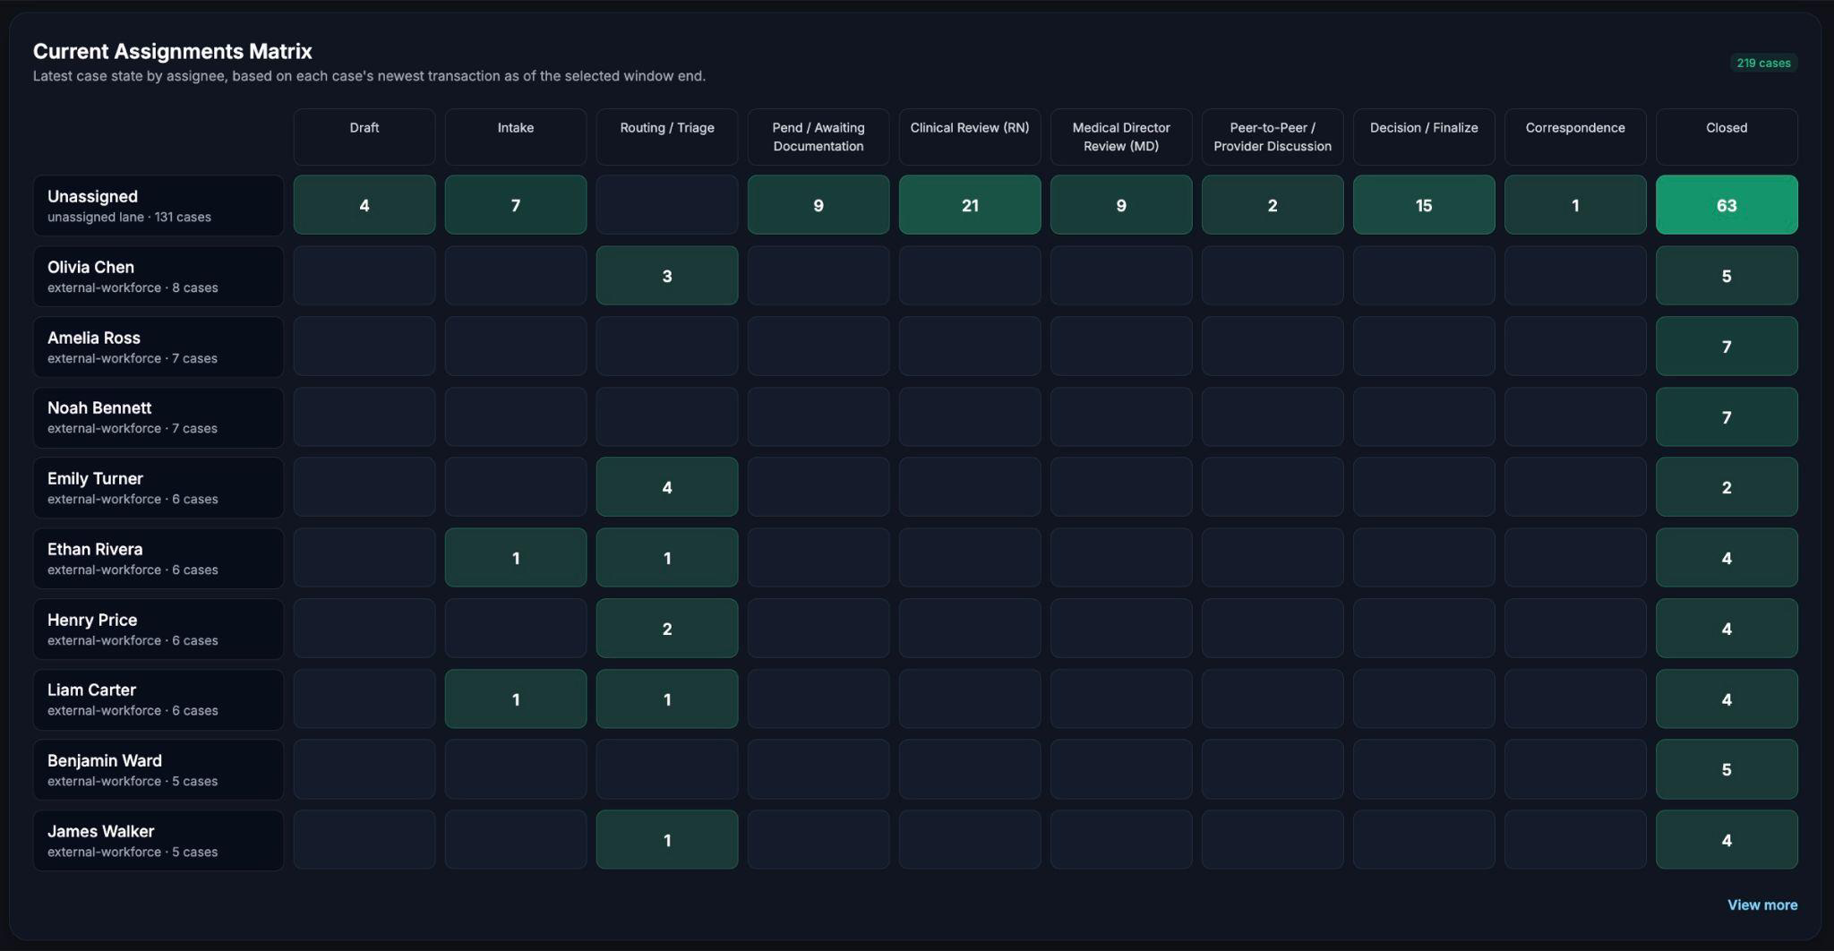Click Amelia Ross Closed cell showing 7
The image size is (1834, 951).
coord(1727,347)
